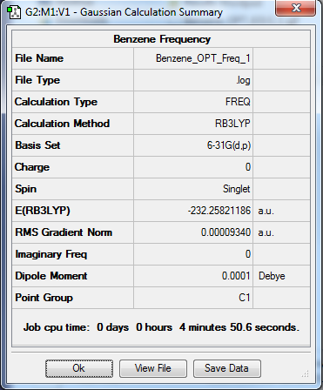This screenshot has width=323, height=390.
Task: Click the GaussView molecule icon in title bar
Action: click(x=14, y=12)
